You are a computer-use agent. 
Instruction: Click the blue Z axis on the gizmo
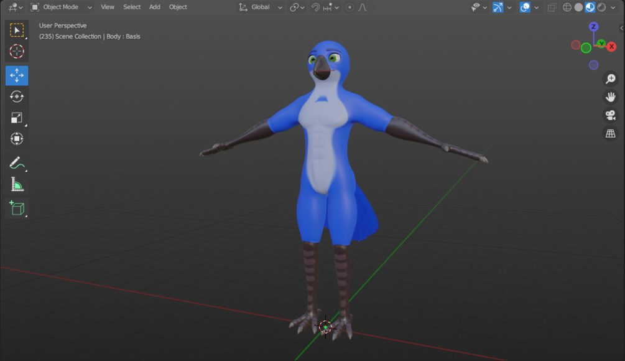593,27
